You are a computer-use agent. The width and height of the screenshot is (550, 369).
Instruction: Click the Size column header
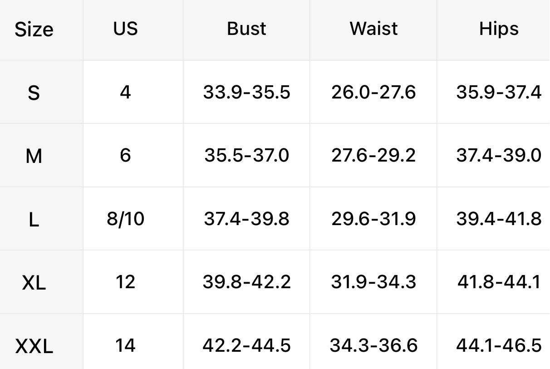(x=34, y=30)
